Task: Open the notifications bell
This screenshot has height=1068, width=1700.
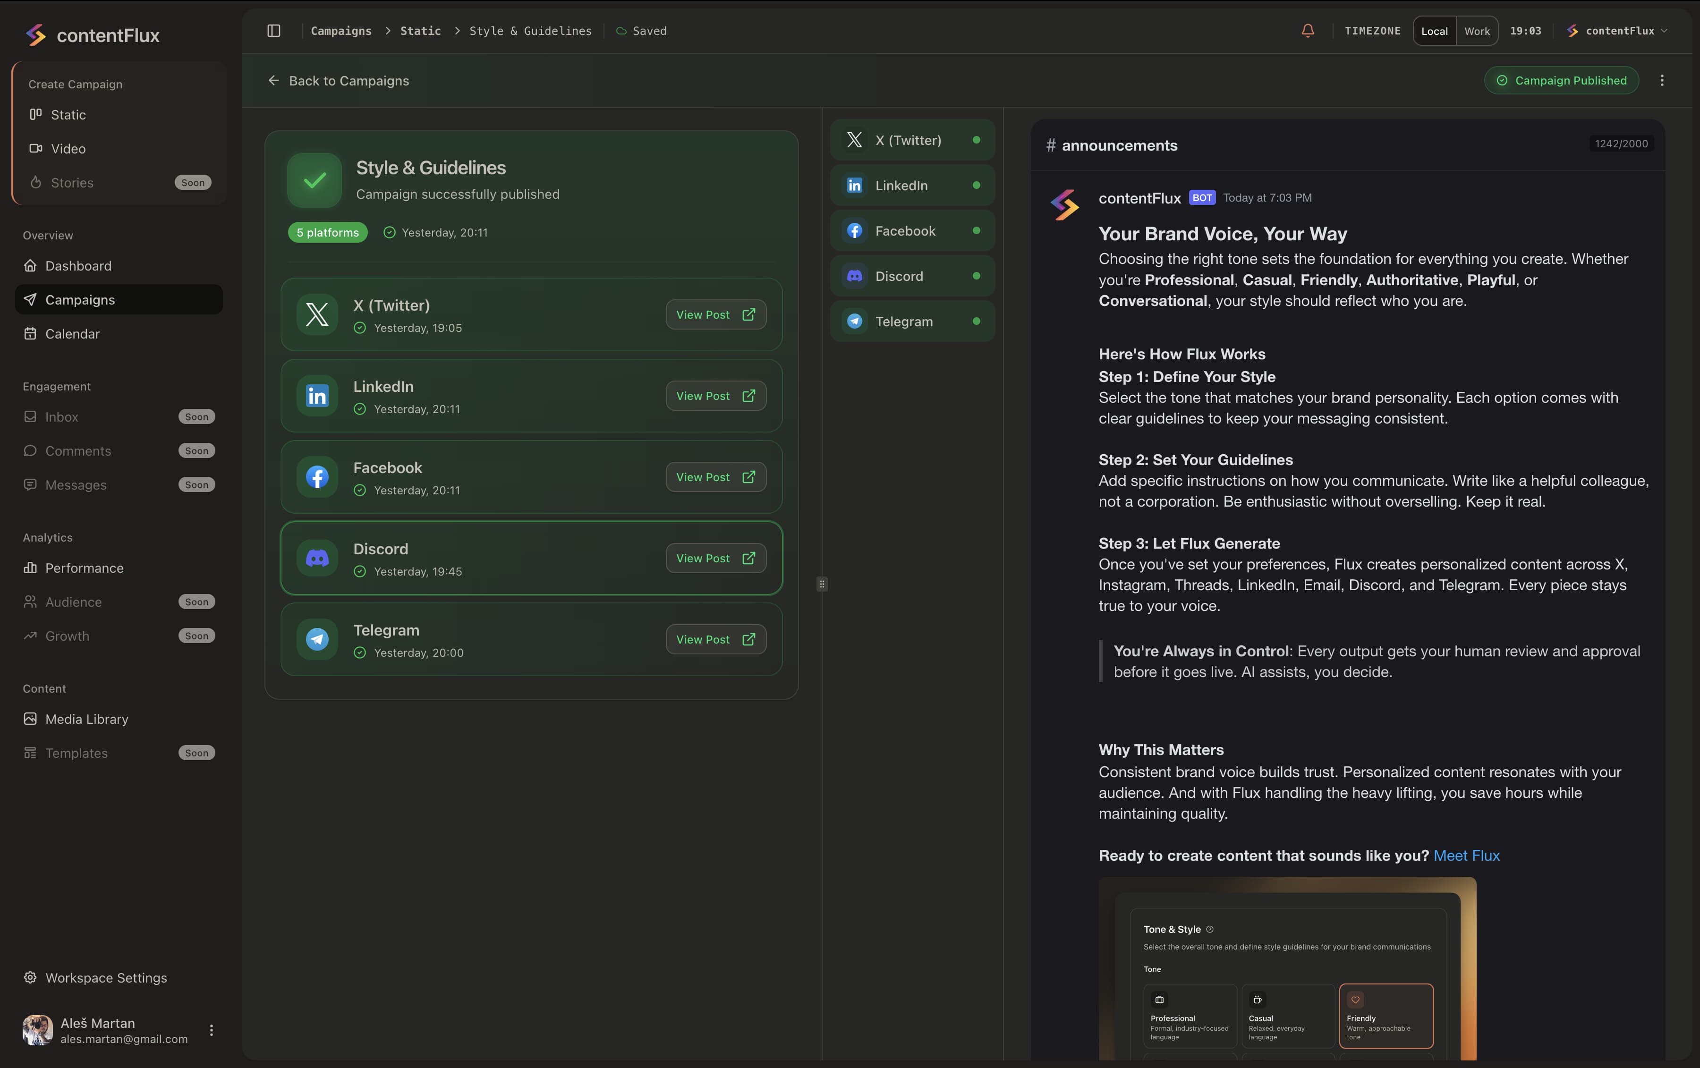Action: [x=1308, y=30]
